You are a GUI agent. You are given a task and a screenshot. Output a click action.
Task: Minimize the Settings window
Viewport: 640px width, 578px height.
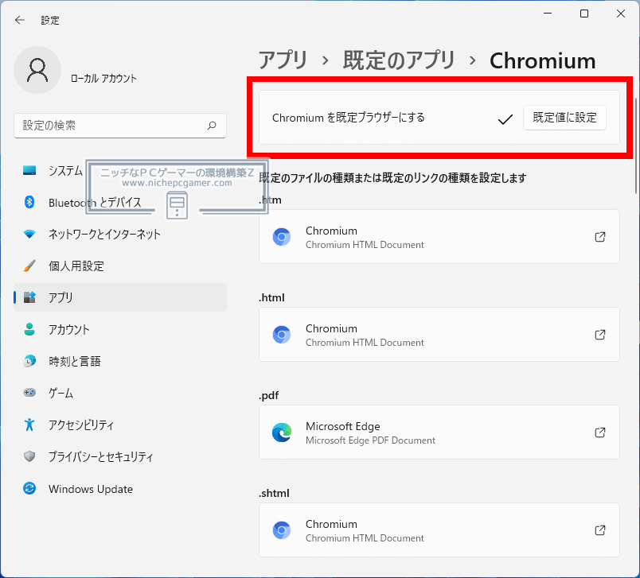[x=548, y=14]
